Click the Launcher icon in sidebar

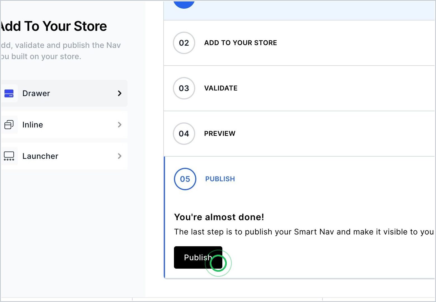(x=9, y=156)
